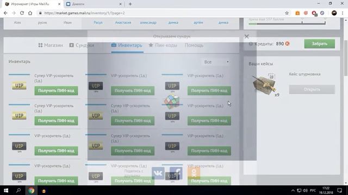
Task: Close the Игромаркет browser tab
Action: pyautogui.click(x=59, y=4)
